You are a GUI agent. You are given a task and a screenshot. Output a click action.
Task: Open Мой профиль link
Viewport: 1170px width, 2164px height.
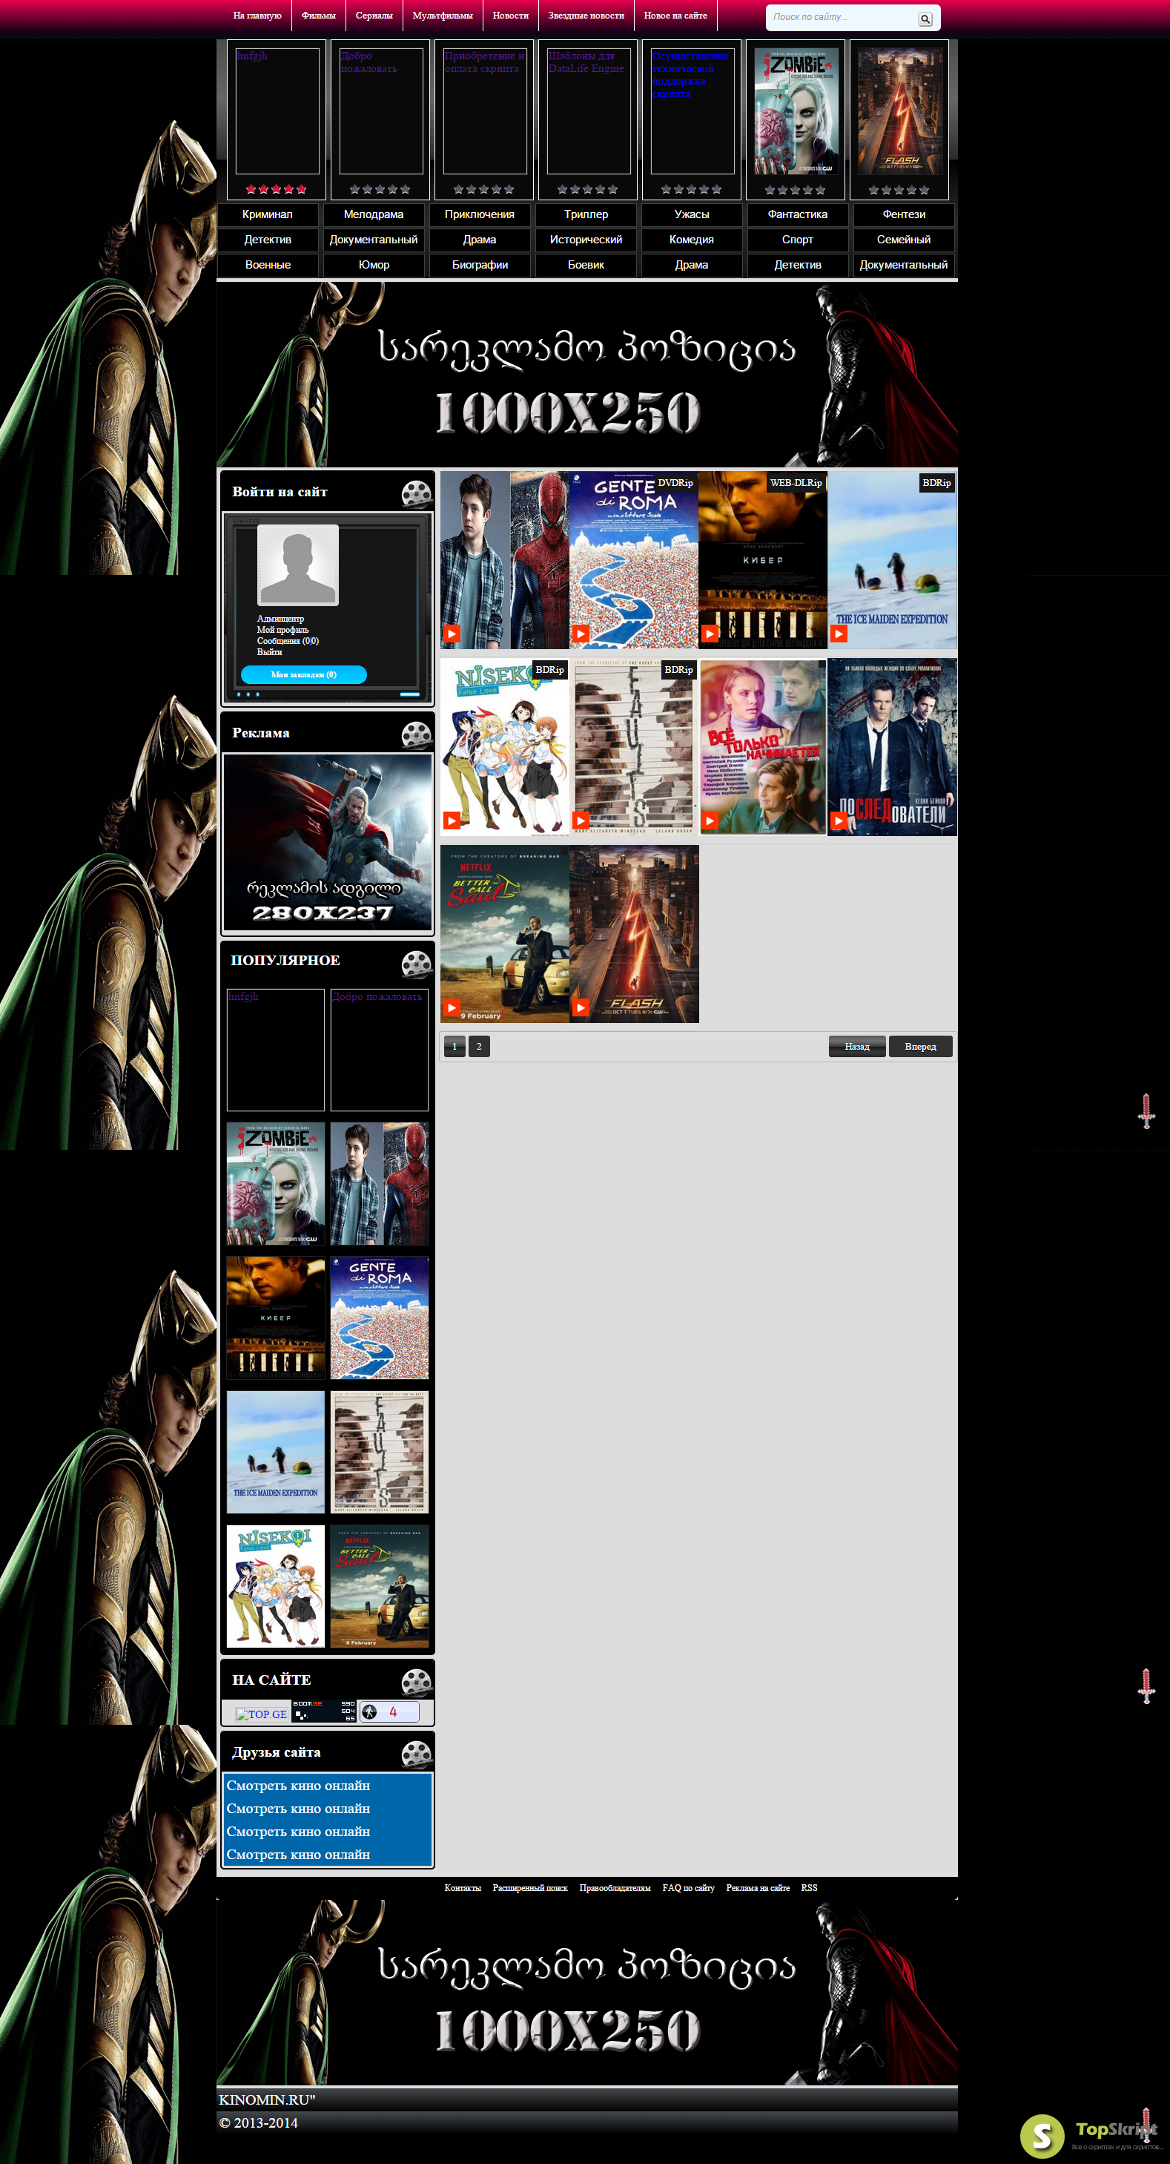click(x=282, y=629)
